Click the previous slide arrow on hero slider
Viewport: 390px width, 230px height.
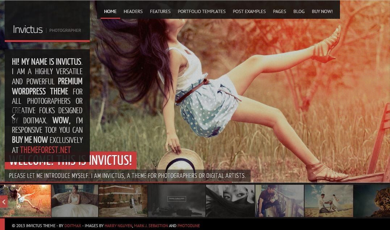13,116
